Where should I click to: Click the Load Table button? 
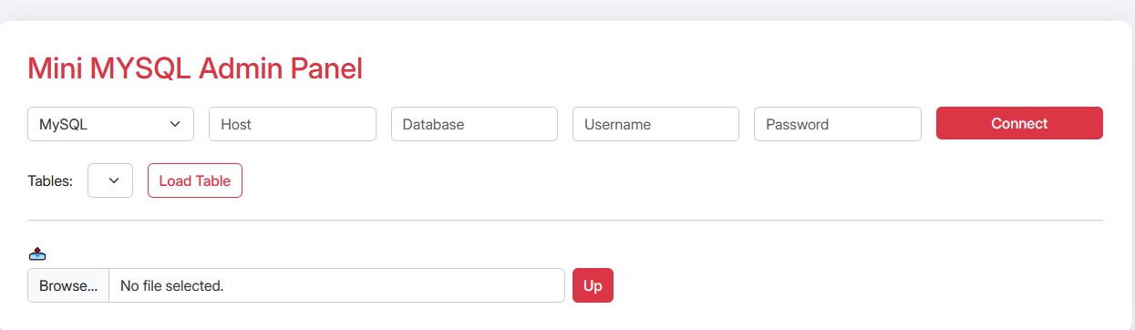(195, 180)
